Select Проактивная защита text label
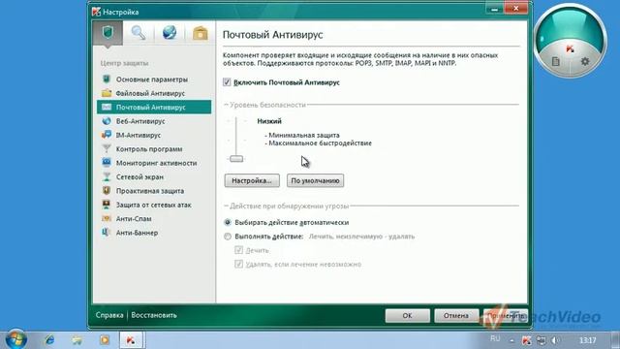Image resolution: width=620 pixels, height=349 pixels. click(x=150, y=191)
